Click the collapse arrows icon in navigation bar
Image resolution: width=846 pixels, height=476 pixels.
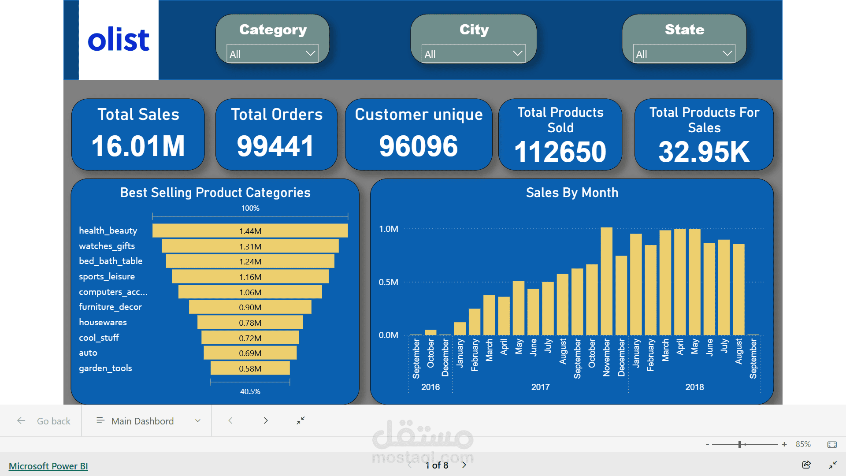[301, 420]
